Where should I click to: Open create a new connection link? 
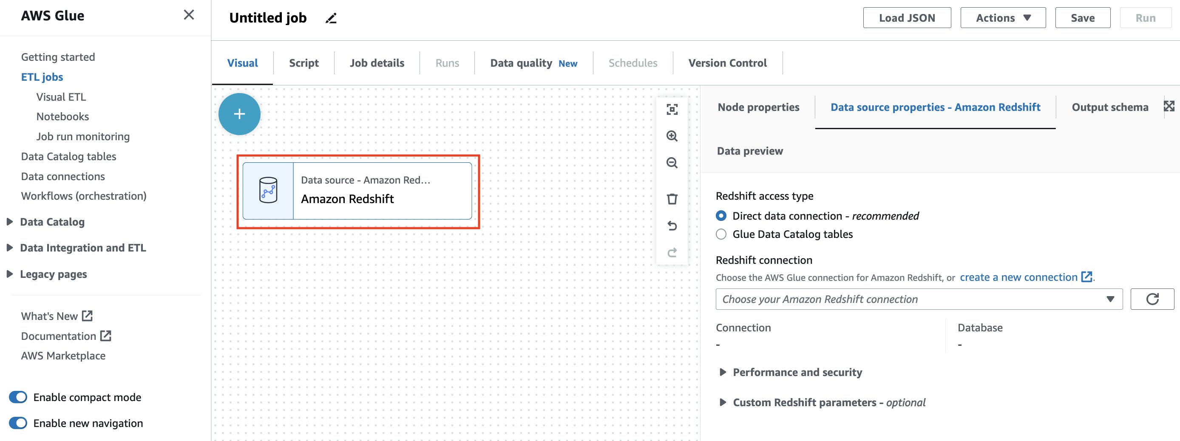(x=1018, y=277)
